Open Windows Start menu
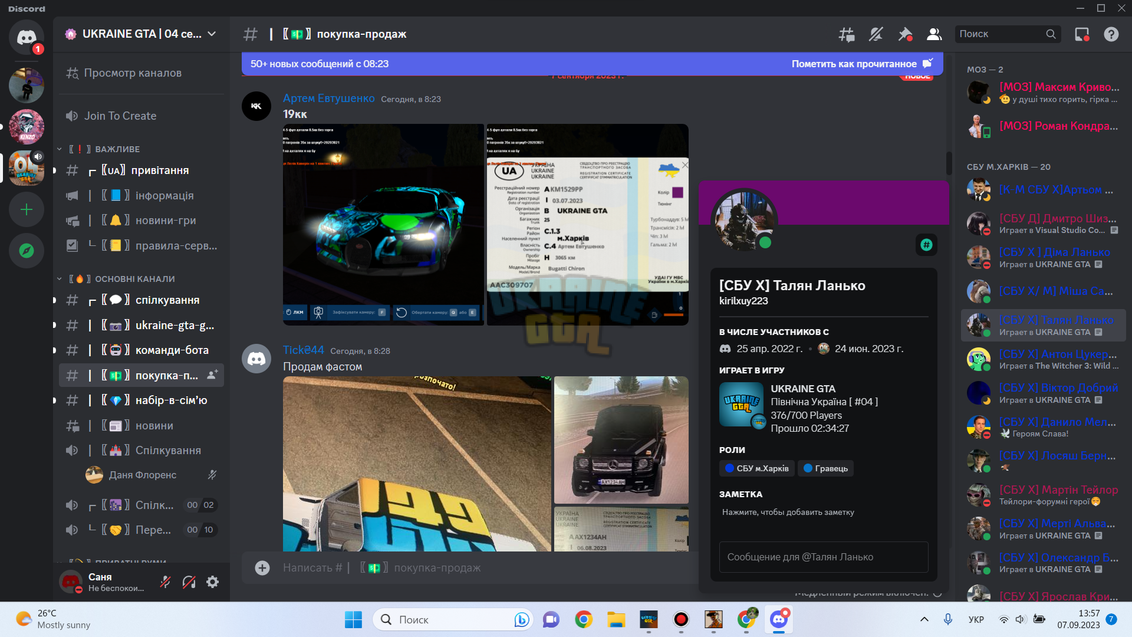The image size is (1132, 637). (x=353, y=619)
